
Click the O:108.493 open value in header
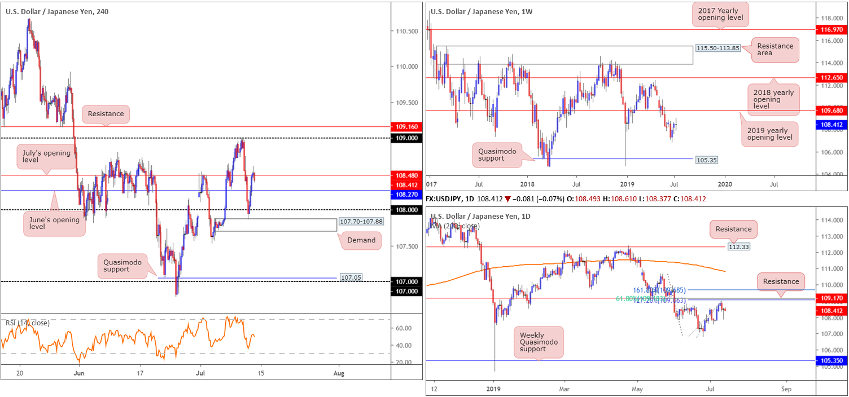coord(584,199)
